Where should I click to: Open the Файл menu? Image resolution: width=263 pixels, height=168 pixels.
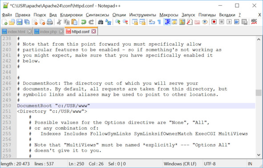[7, 15]
